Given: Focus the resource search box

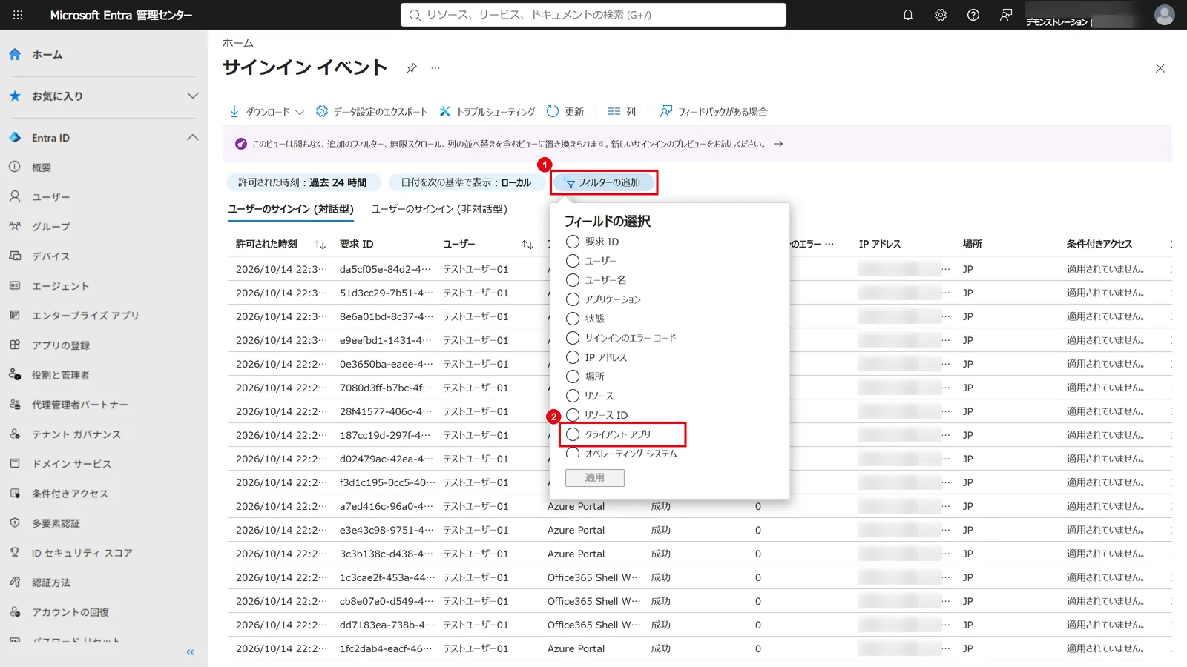Looking at the screenshot, I should (x=593, y=15).
